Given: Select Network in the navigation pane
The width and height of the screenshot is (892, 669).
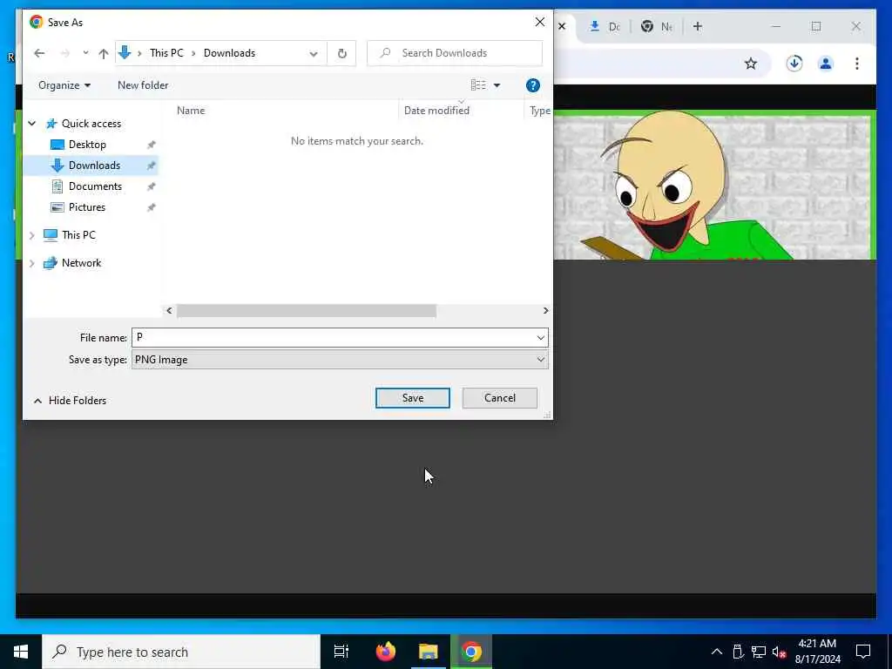Looking at the screenshot, I should coord(81,263).
